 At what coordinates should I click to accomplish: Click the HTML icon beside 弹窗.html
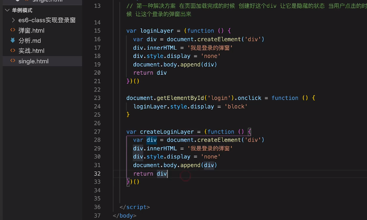pos(13,30)
